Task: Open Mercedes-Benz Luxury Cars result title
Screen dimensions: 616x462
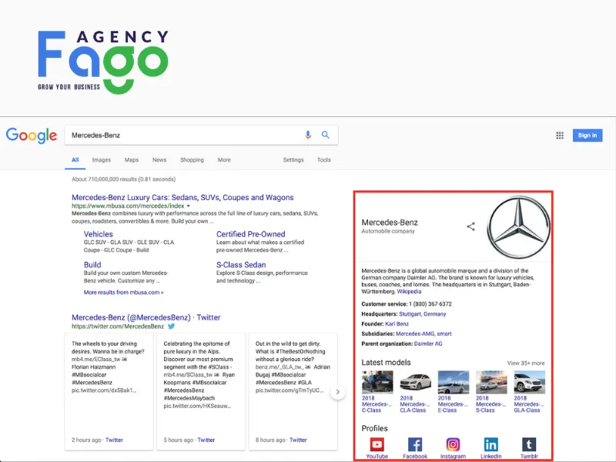Action: pyautogui.click(x=182, y=197)
